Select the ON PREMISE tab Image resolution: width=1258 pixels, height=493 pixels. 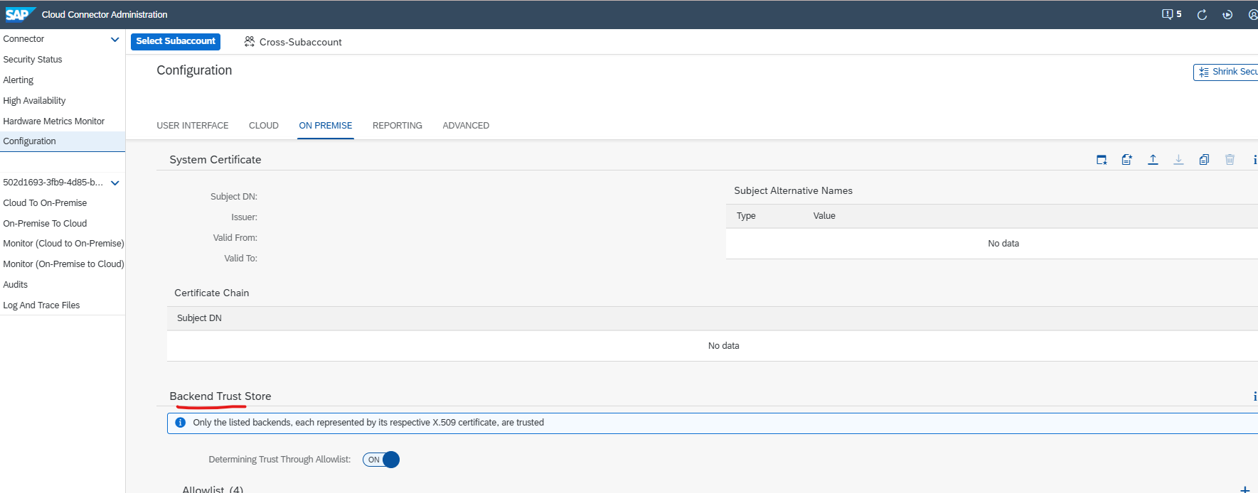(x=326, y=126)
